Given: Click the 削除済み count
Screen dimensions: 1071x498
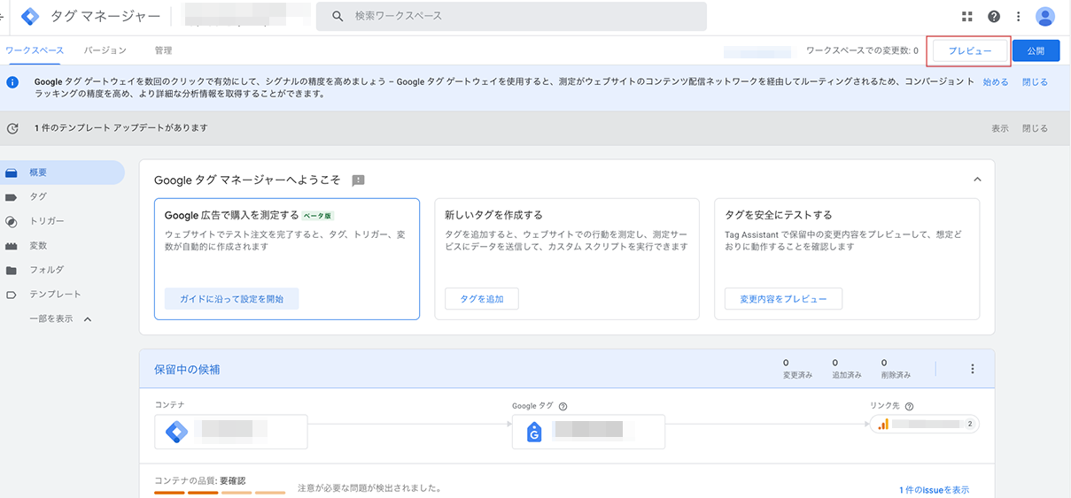Looking at the screenshot, I should tap(896, 369).
